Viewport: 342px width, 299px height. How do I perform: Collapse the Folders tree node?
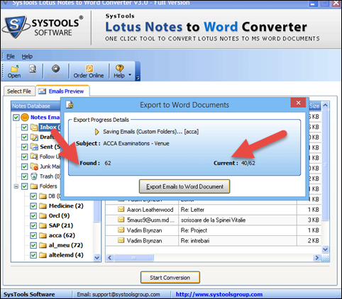(x=16, y=186)
